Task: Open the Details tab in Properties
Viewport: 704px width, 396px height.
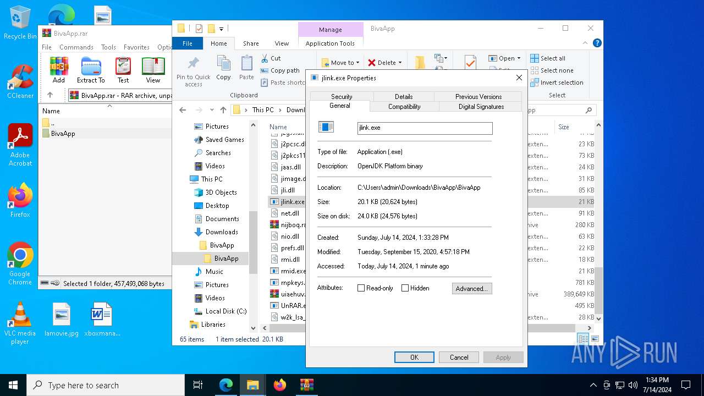Action: point(404,96)
